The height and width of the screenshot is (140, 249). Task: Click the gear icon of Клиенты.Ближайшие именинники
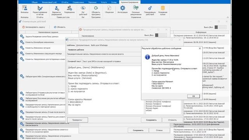[22, 42]
